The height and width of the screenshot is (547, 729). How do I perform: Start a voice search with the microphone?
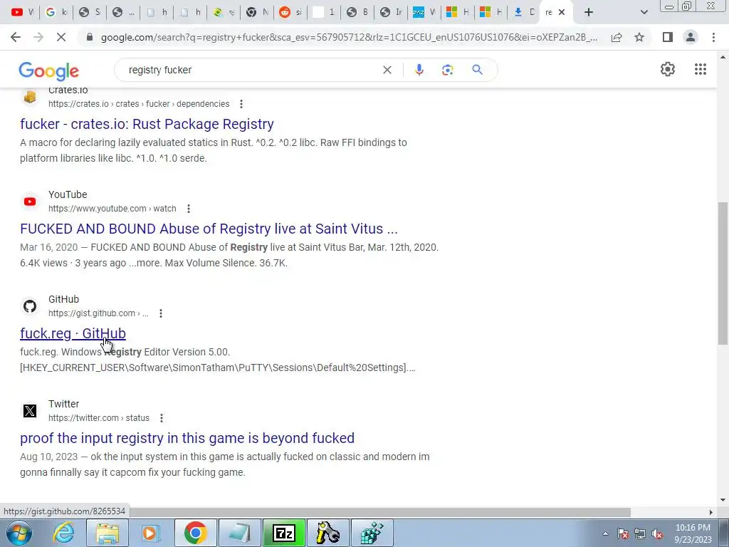click(419, 70)
